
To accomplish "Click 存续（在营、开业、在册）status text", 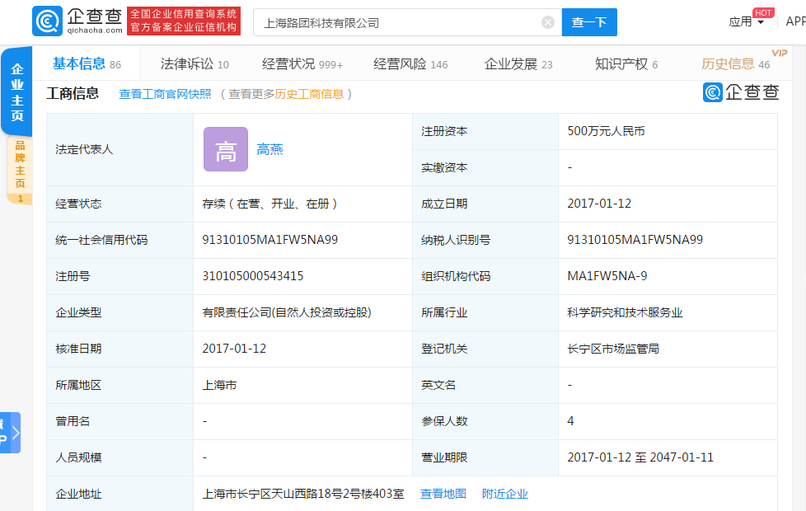I will tap(269, 204).
